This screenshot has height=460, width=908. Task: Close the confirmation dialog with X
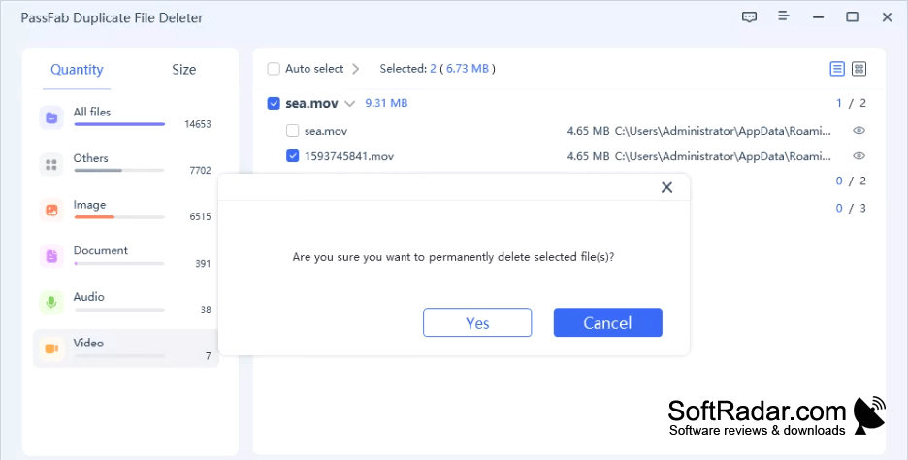click(x=667, y=187)
